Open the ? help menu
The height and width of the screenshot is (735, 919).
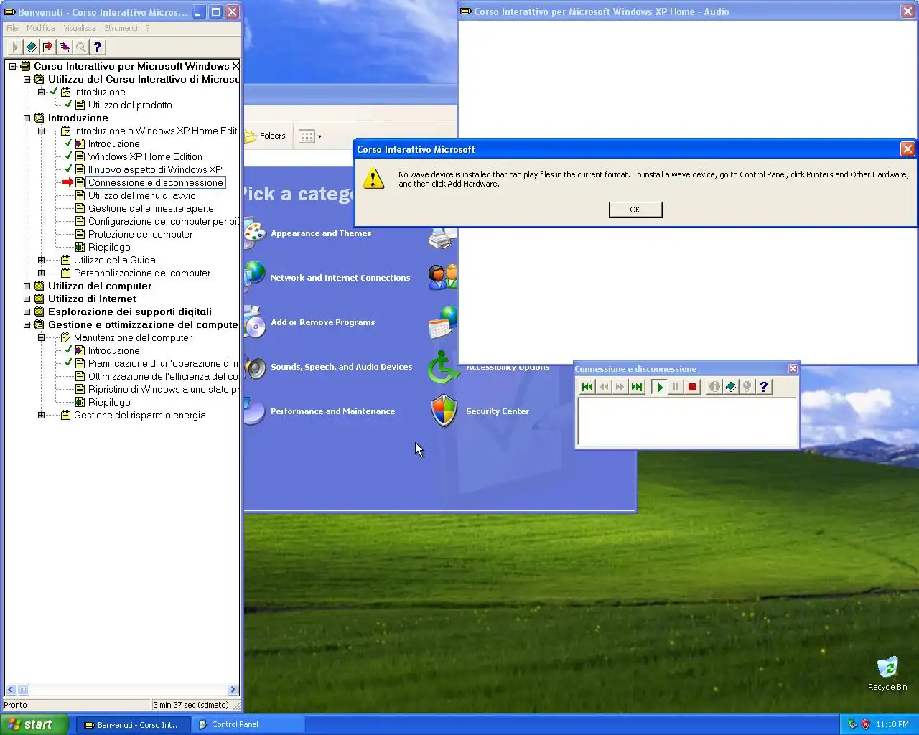coord(148,28)
